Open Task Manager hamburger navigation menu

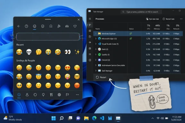90,19
